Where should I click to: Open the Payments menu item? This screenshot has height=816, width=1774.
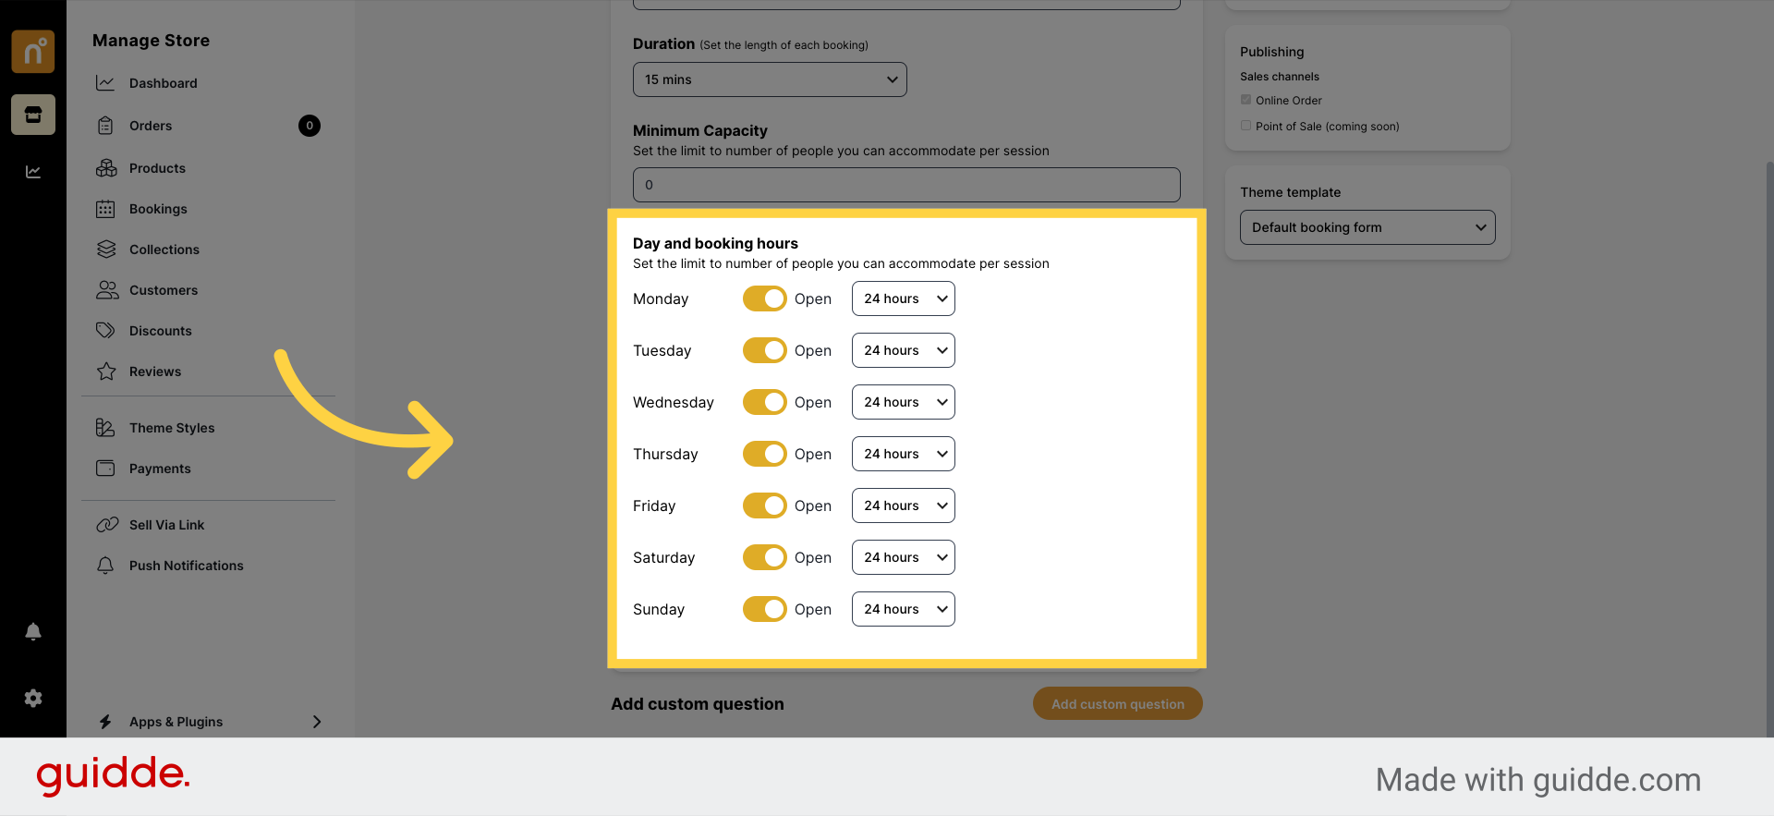pos(160,469)
